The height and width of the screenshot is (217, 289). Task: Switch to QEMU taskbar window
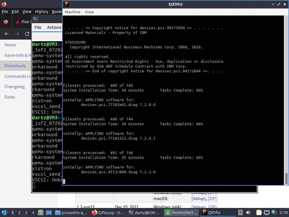[x=218, y=212]
